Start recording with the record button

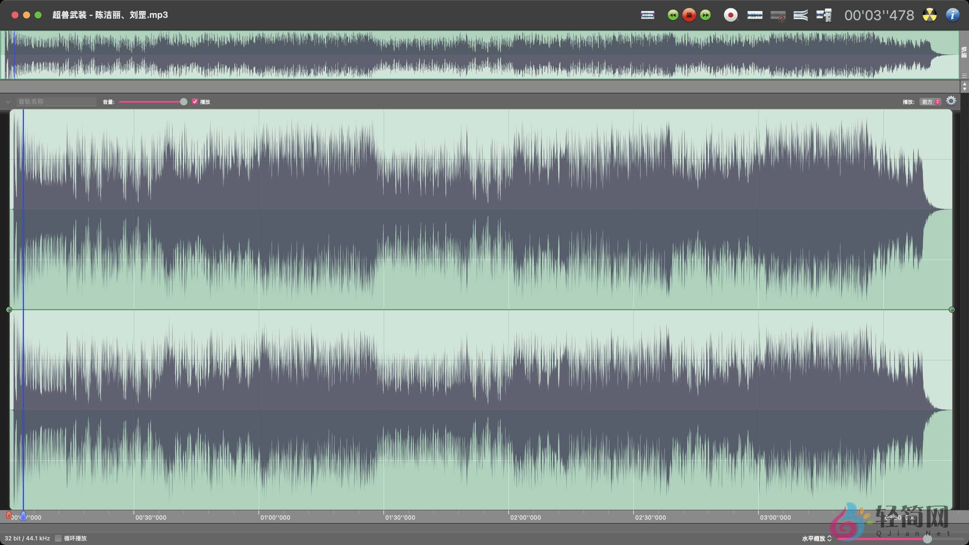pyautogui.click(x=730, y=15)
